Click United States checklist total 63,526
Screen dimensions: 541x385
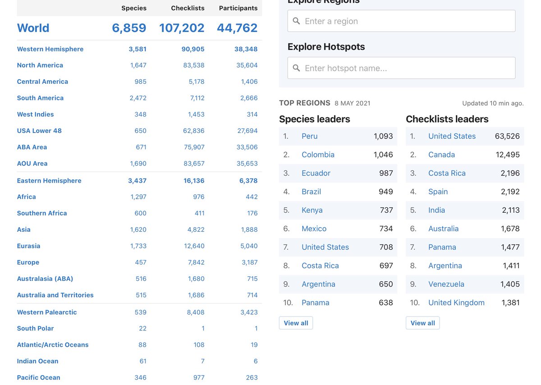pos(507,136)
